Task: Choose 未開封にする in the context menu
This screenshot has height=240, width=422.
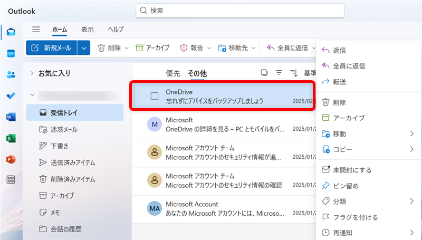Action: [x=368, y=170]
